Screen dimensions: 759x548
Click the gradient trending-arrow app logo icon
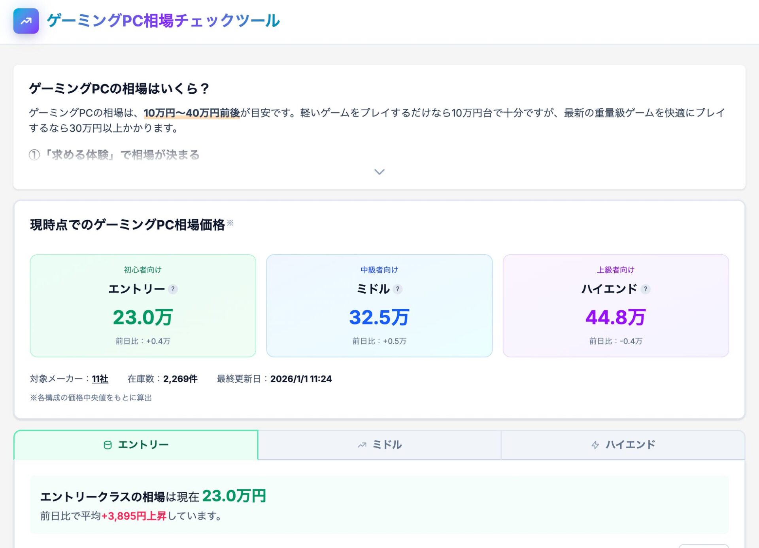click(26, 21)
